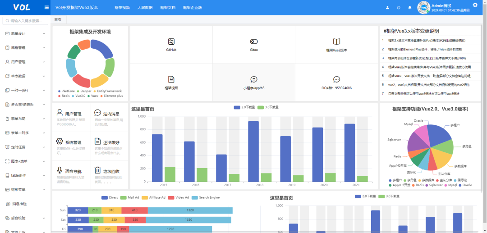Toggle the Search Engine legend item
The height and width of the screenshot is (233, 487).
pos(195,197)
